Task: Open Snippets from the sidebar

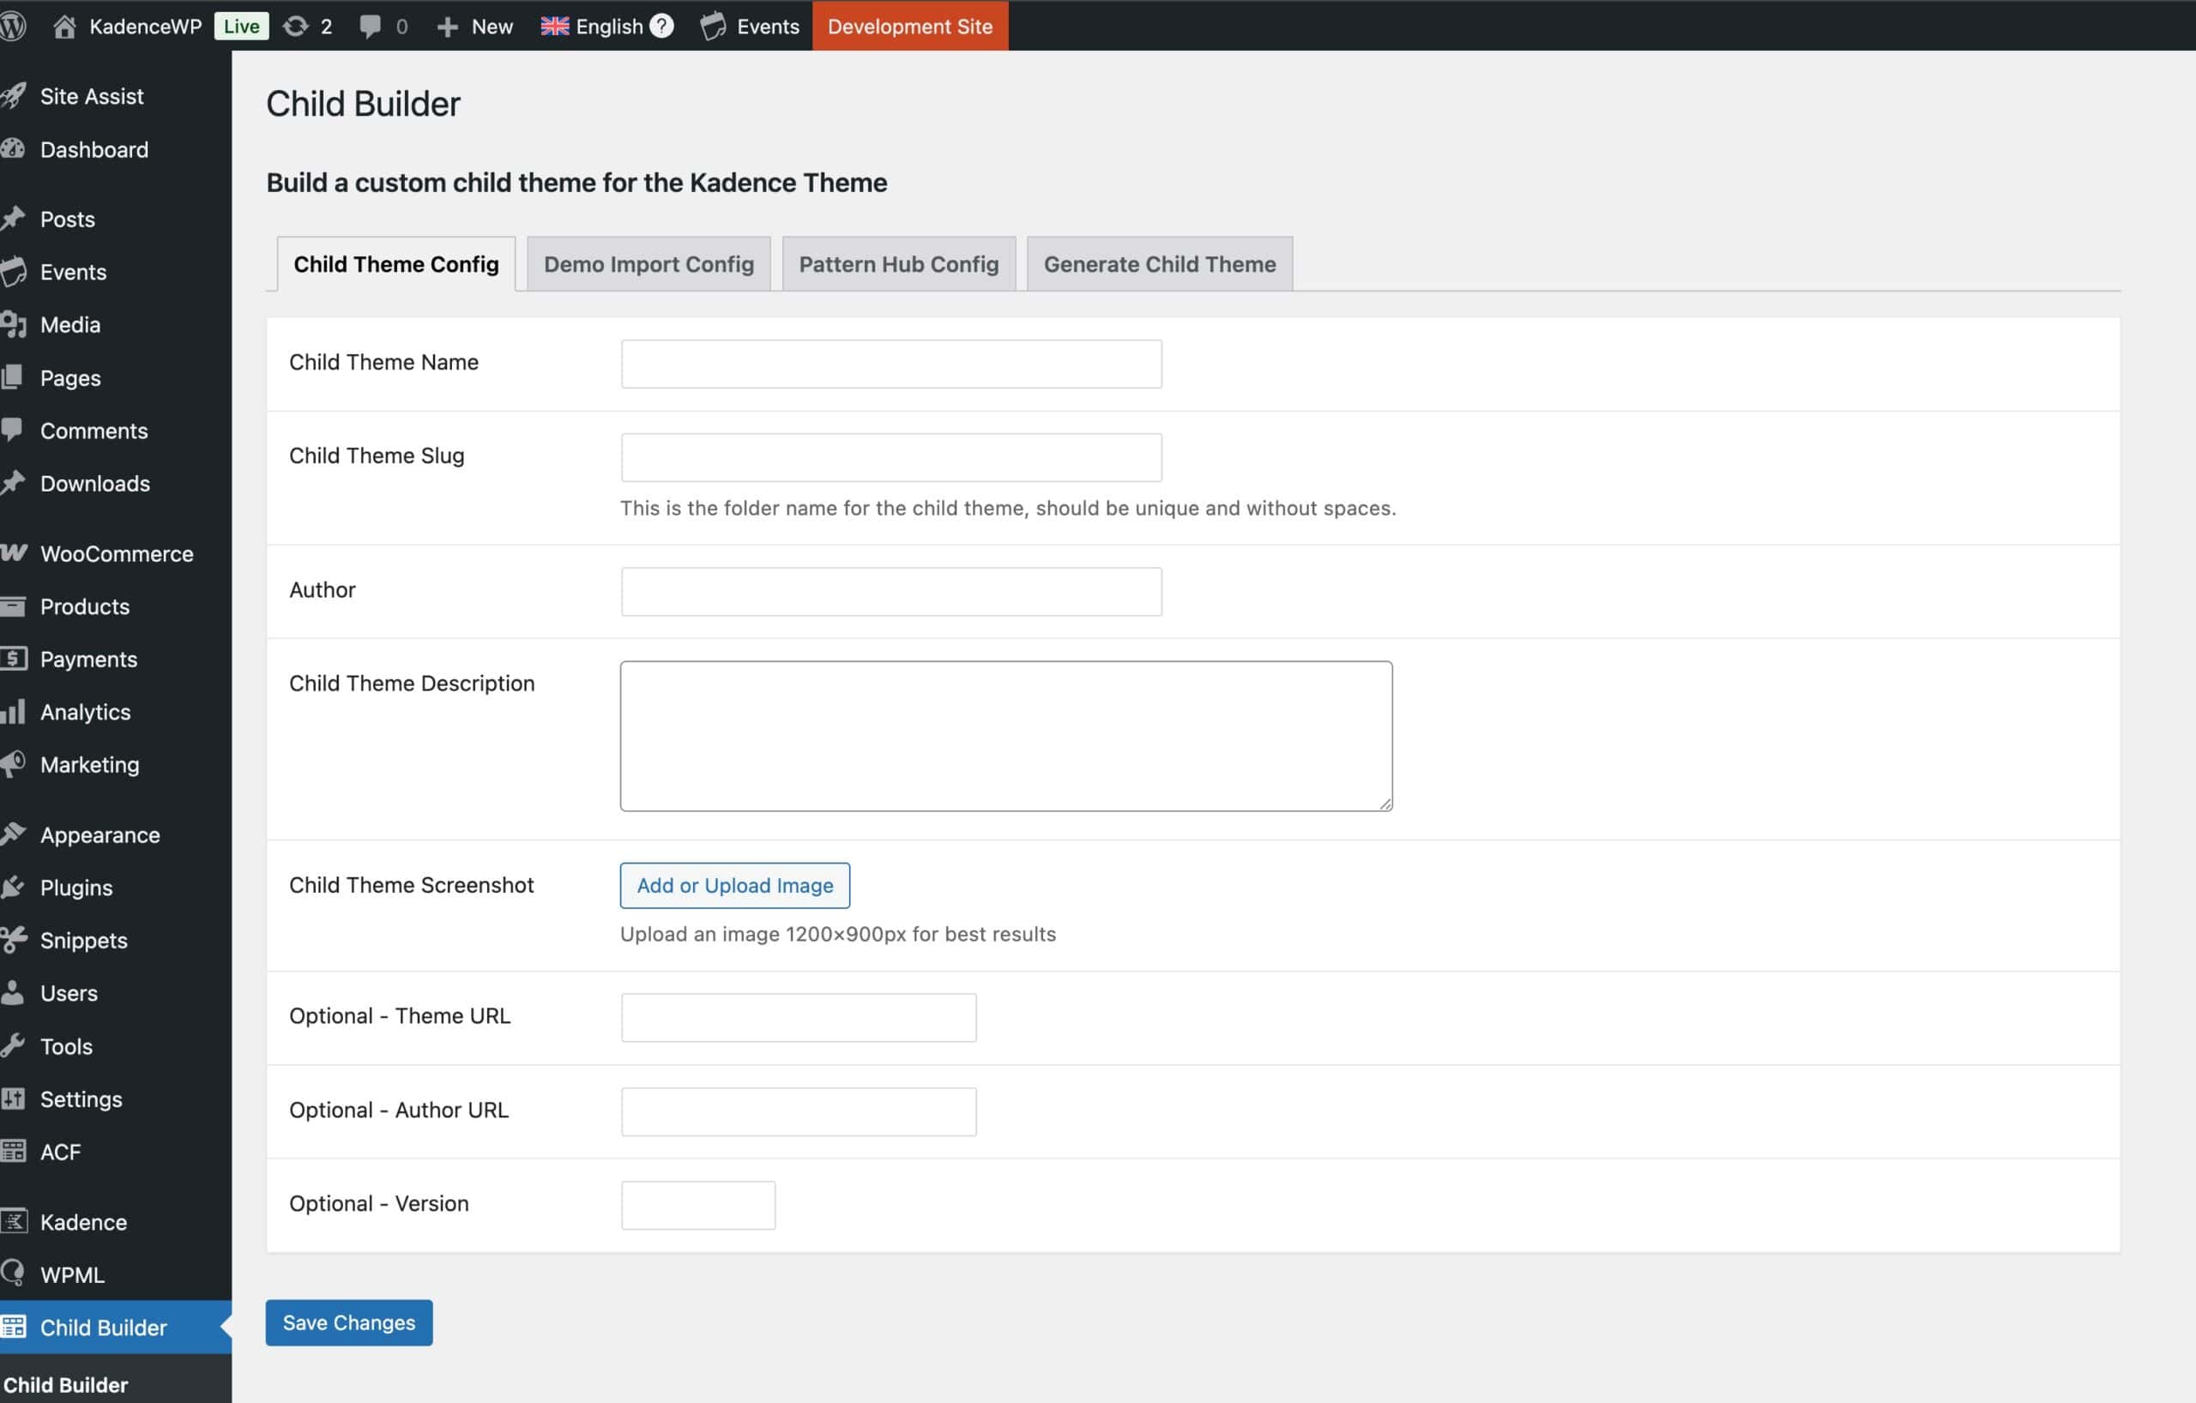Action: pos(84,940)
